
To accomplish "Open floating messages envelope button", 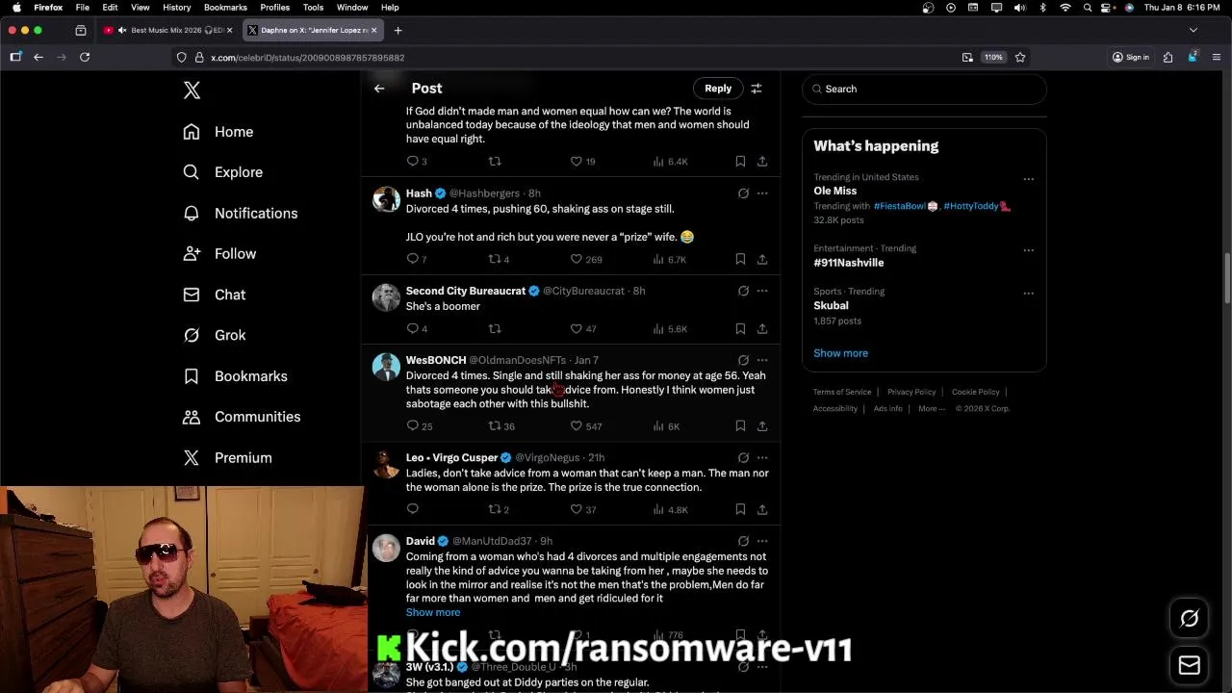I will (1189, 665).
